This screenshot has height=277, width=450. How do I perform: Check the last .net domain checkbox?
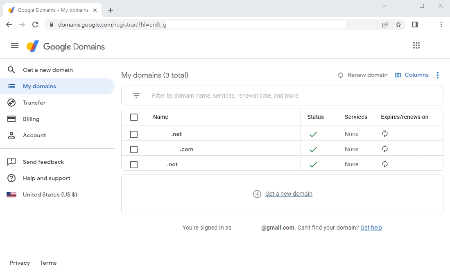(134, 165)
